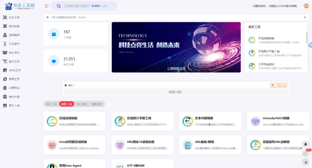Image resolution: width=312 pixels, height=168 pixels.
Task: Open 文本内容替换 in the 最新工具 panel
Action: (x=266, y=64)
